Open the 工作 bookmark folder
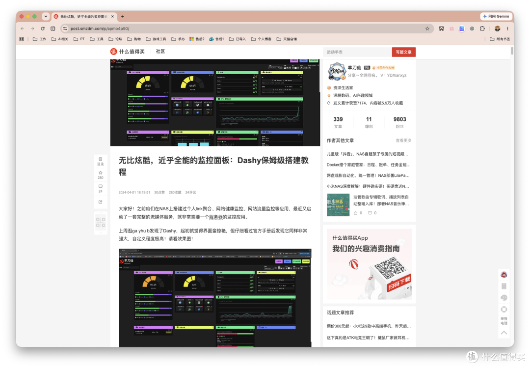The width and height of the screenshot is (530, 368). pos(40,39)
